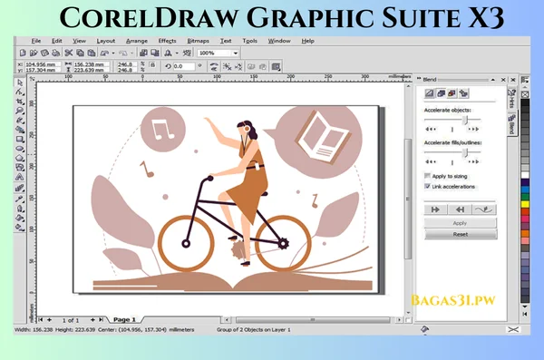Viewport: 544px width, 360px height.
Task: Click the Import icon in toolbar
Action: point(143,53)
